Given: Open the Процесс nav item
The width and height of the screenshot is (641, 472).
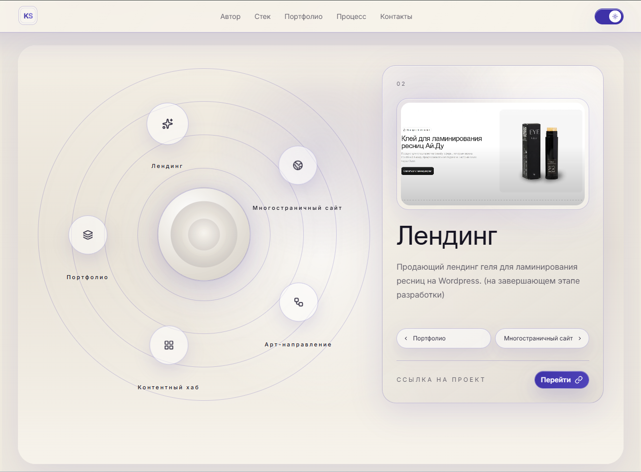Looking at the screenshot, I should click(x=351, y=16).
